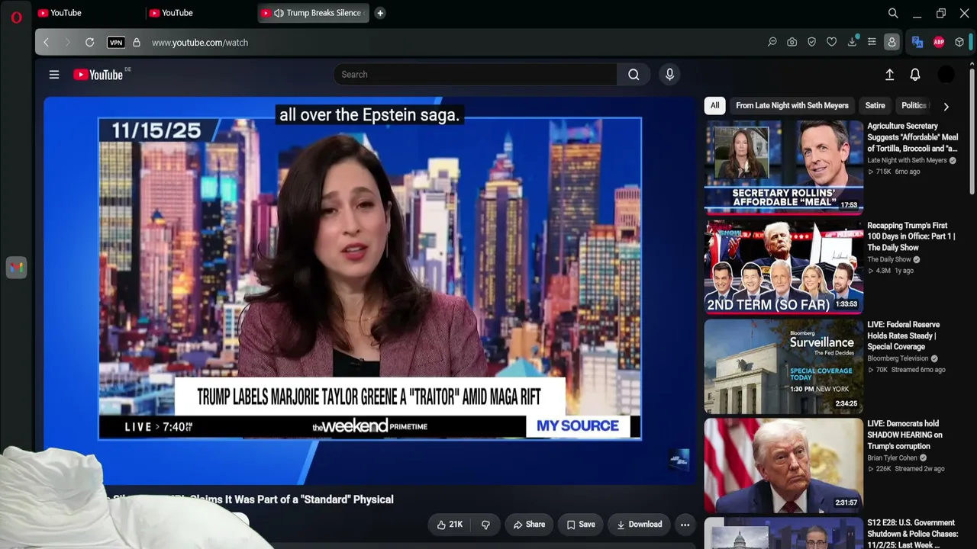Click the Share button
The height and width of the screenshot is (549, 977).
coord(529,525)
